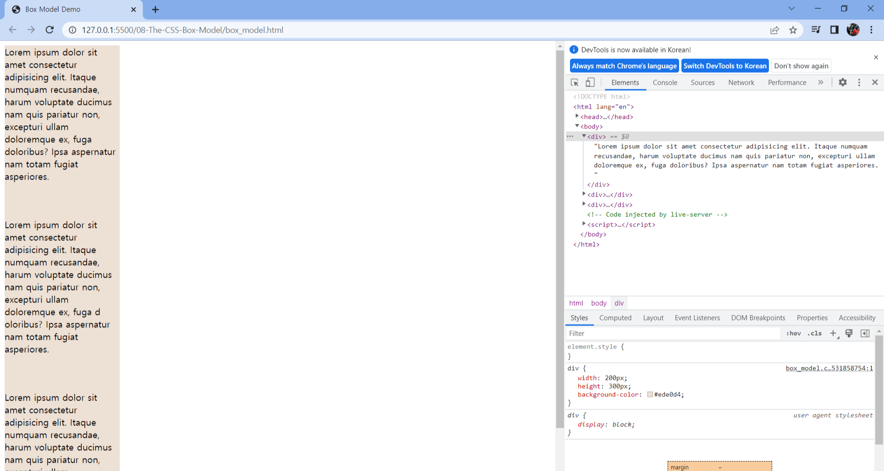884x471 pixels.
Task: Collapse the selected div node
Action: 584,136
